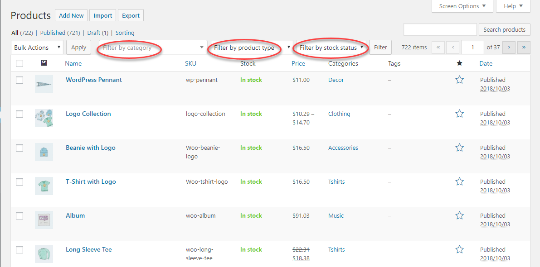540x267 pixels.
Task: Click the Export button
Action: click(131, 15)
